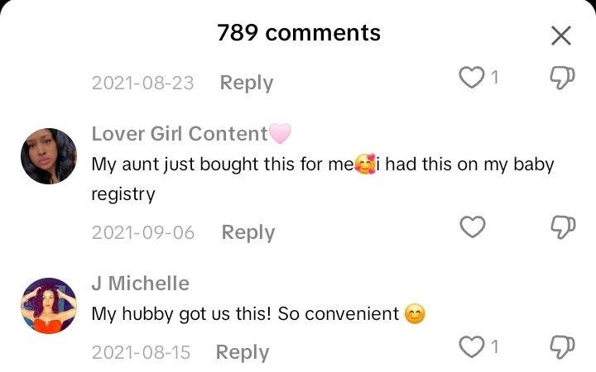Close the comments panel
Screen dimensions: 596x372
click(x=561, y=36)
